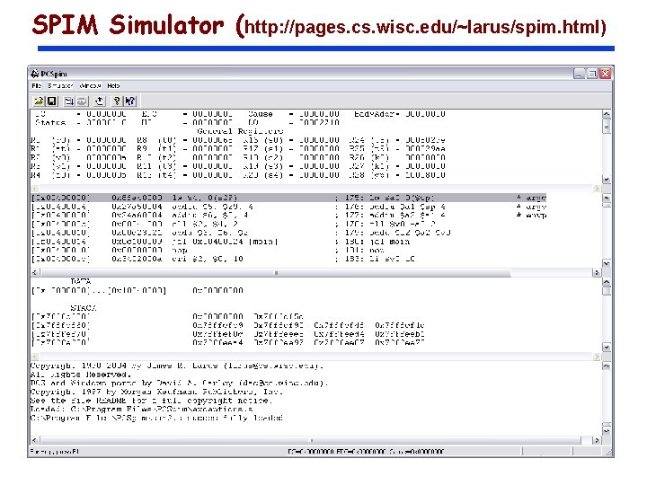Click the PC/EPC/Cause status bar readout

pyautogui.click(x=366, y=452)
